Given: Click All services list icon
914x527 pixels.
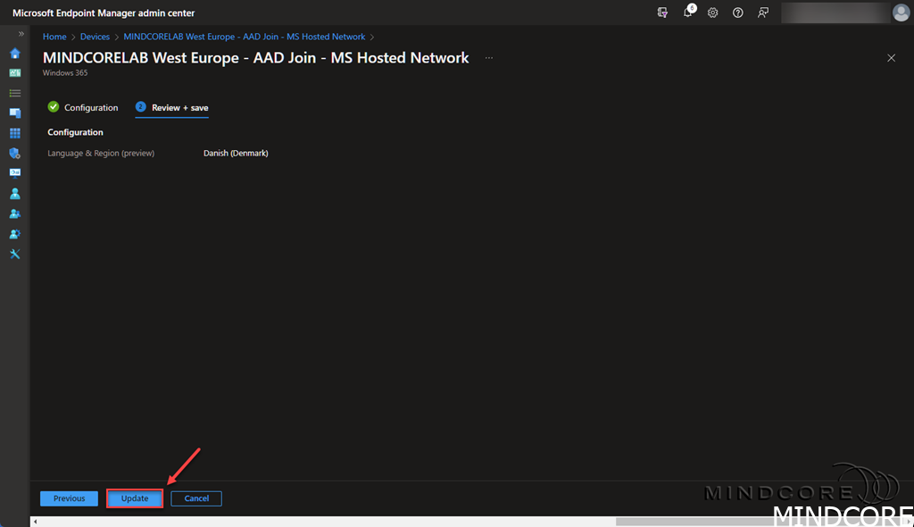Looking at the screenshot, I should point(14,93).
